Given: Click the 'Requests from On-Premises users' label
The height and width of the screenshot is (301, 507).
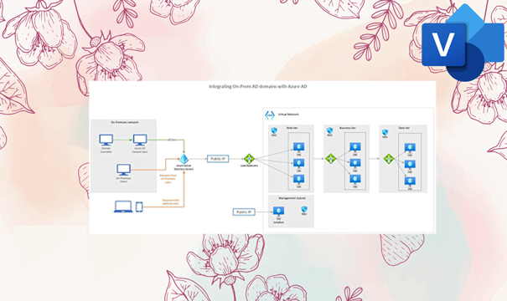Looking at the screenshot, I should (x=168, y=179).
